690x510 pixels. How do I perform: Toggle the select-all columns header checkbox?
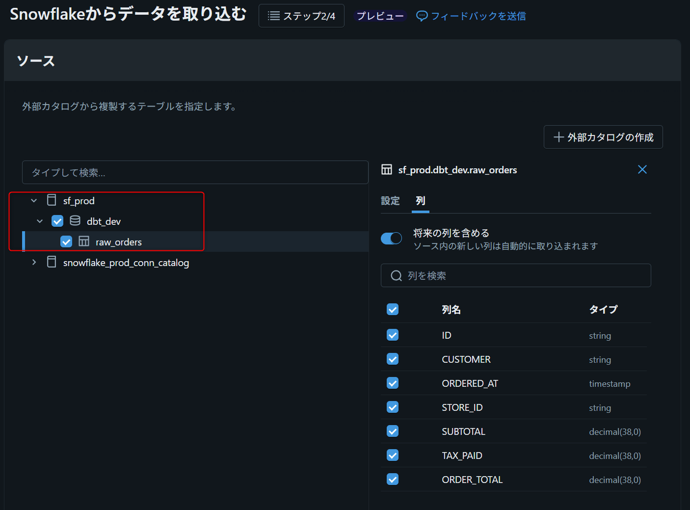click(393, 309)
